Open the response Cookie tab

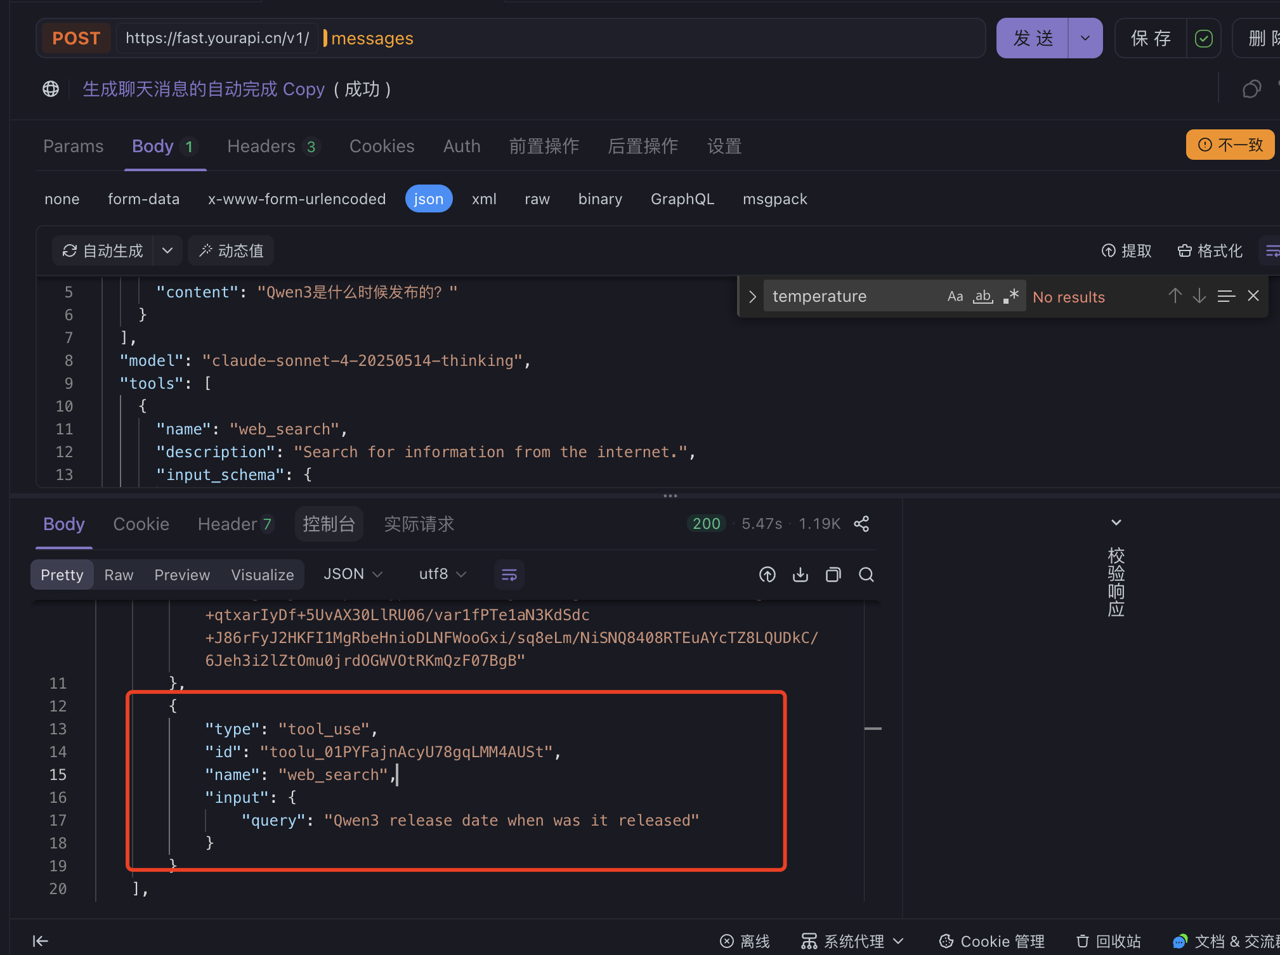tap(141, 524)
